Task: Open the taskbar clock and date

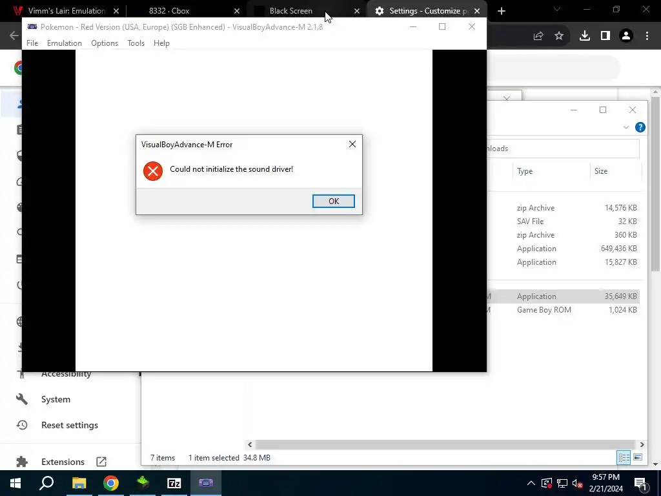Action: [x=605, y=483]
